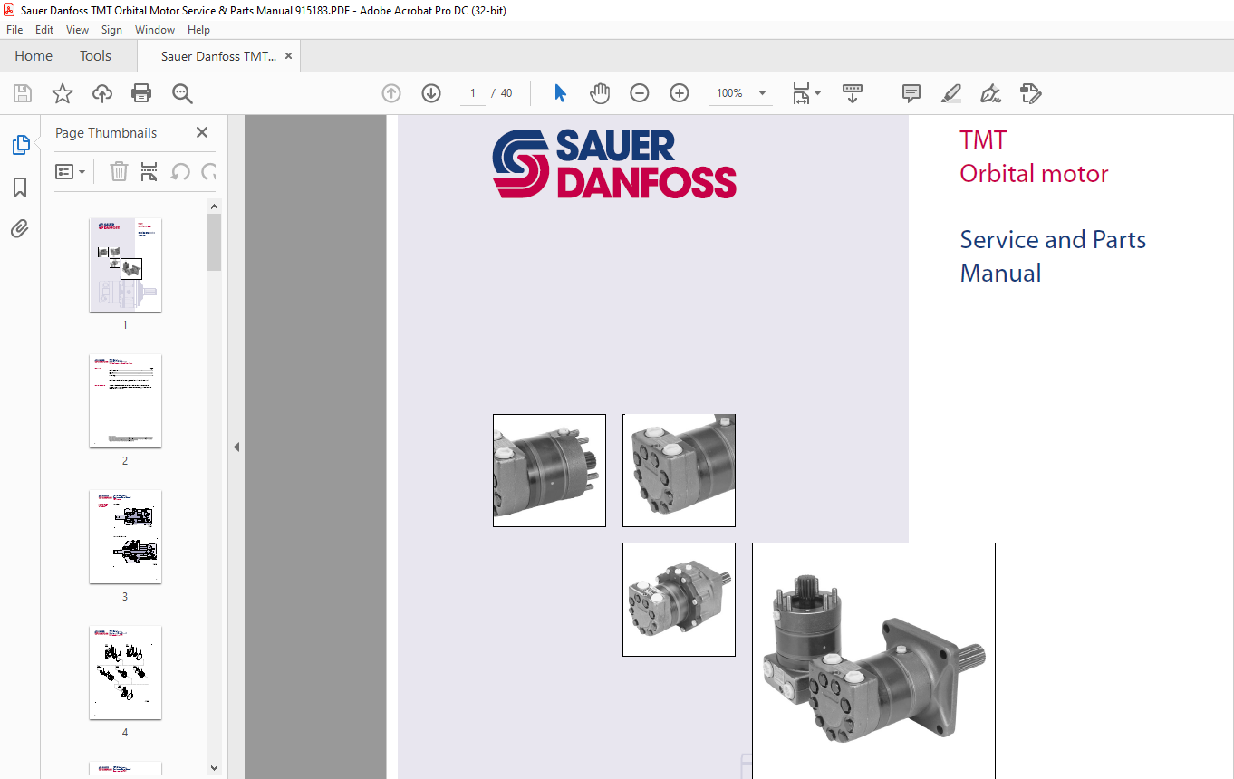The image size is (1234, 779).
Task: Activate the Hand pan tool
Action: coord(600,93)
